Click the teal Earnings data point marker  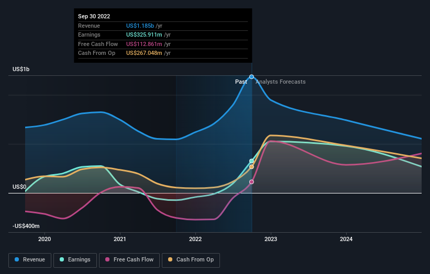251,161
